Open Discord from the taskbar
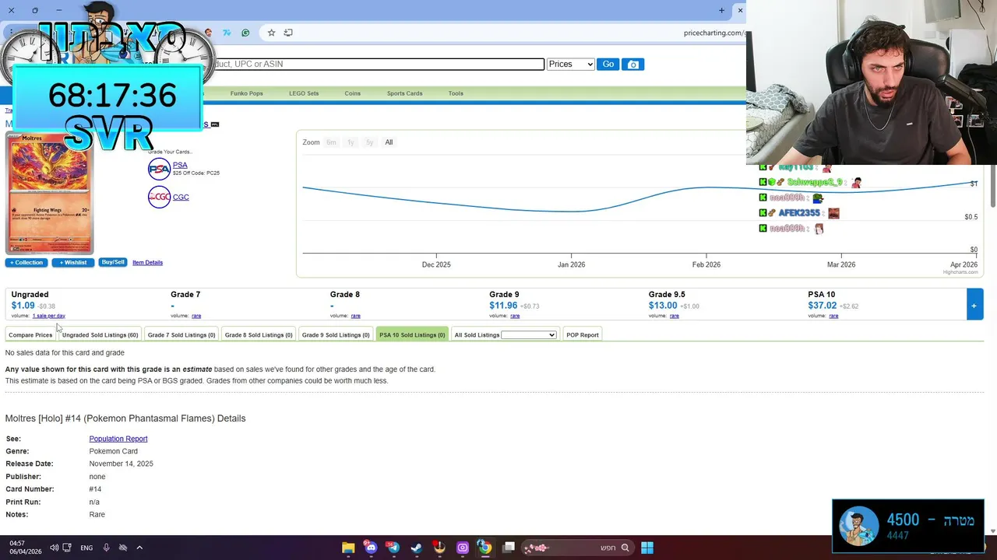 tap(371, 548)
